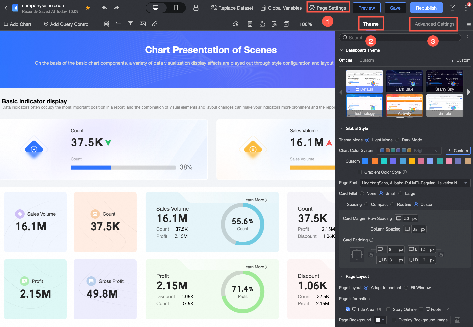The width and height of the screenshot is (473, 327).
Task: Collapse the Global Style section
Action: (342, 128)
